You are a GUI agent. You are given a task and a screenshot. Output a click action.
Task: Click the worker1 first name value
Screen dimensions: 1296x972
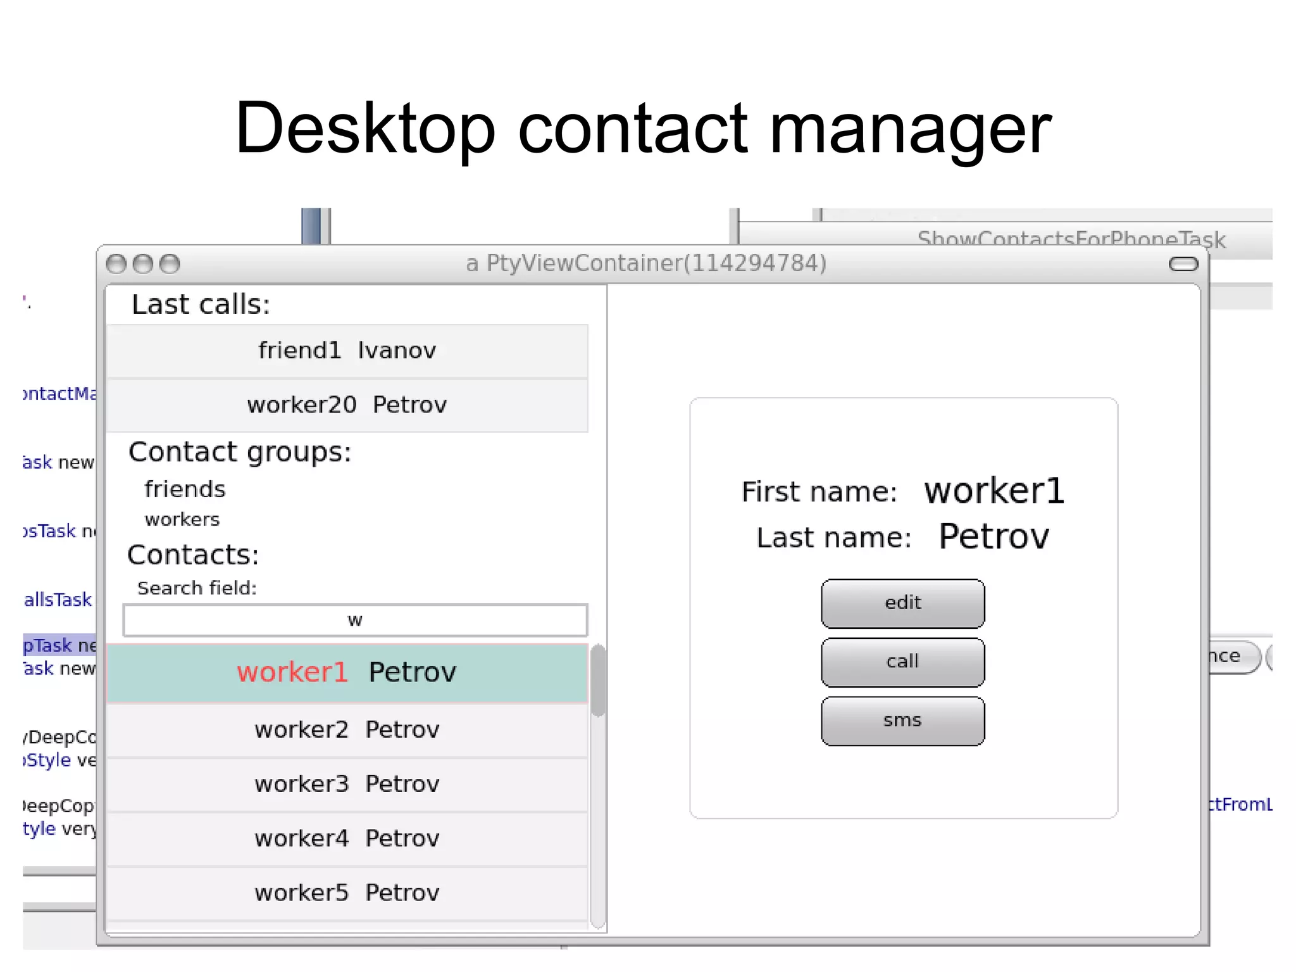coord(994,491)
